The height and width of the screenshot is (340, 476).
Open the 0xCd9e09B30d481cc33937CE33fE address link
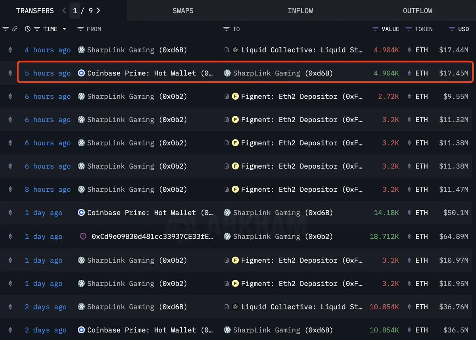click(x=153, y=236)
